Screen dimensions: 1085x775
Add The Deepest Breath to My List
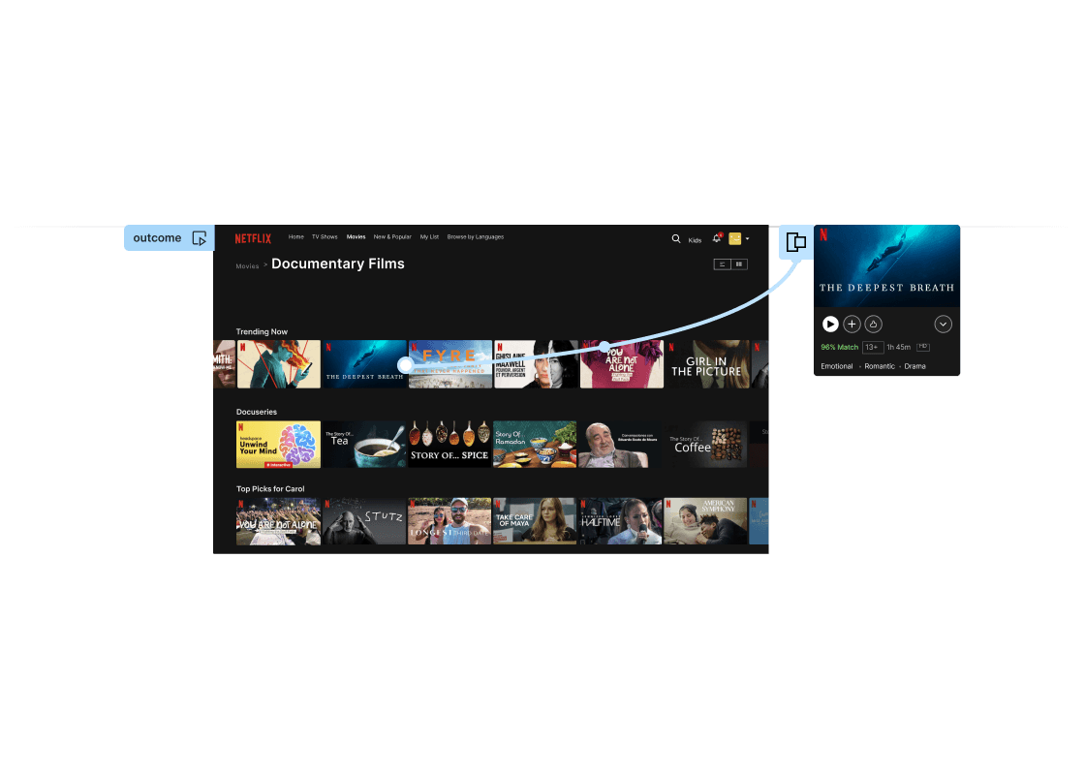click(x=852, y=325)
